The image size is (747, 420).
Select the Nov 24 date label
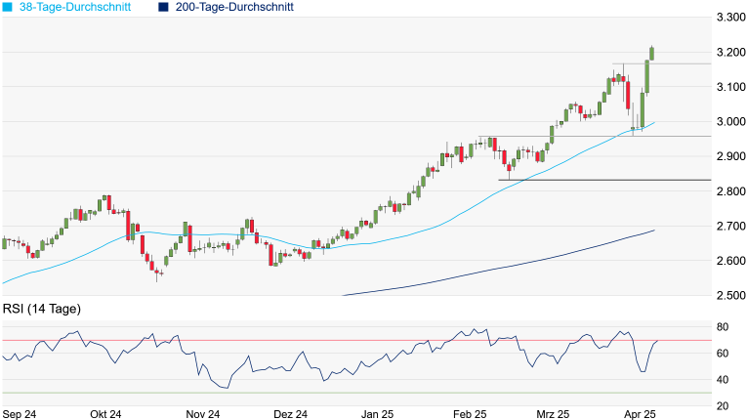(203, 414)
